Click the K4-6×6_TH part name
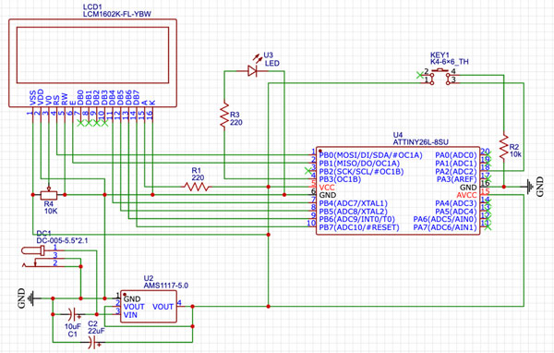Screen dimensions: 554x353 point(449,62)
